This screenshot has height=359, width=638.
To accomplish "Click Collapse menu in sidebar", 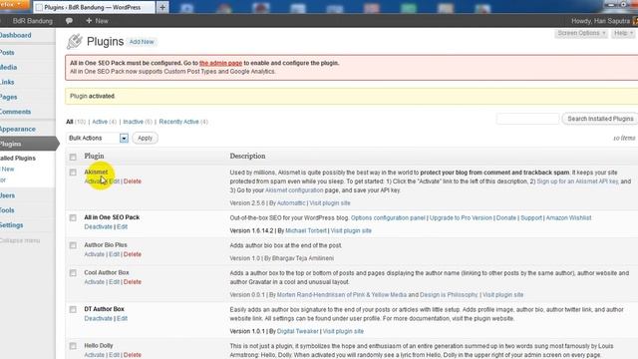I will [20, 240].
